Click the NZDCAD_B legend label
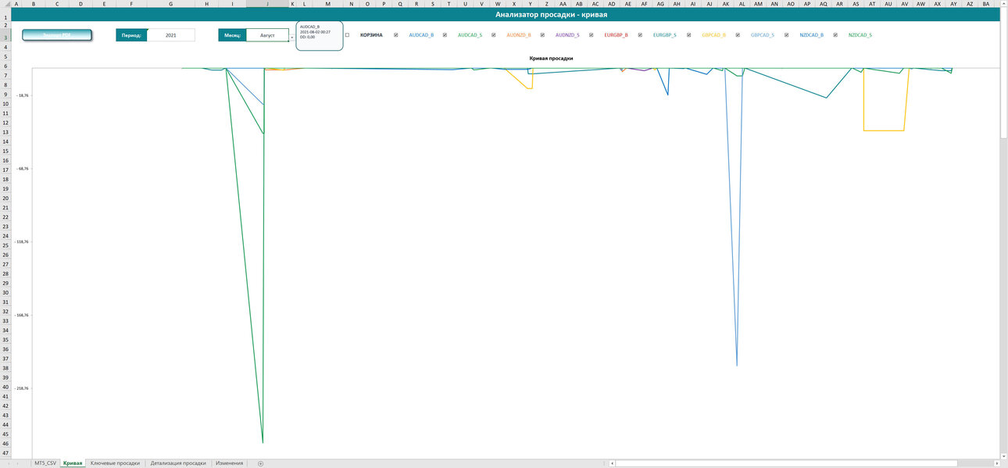The image size is (1008, 468). coord(811,35)
